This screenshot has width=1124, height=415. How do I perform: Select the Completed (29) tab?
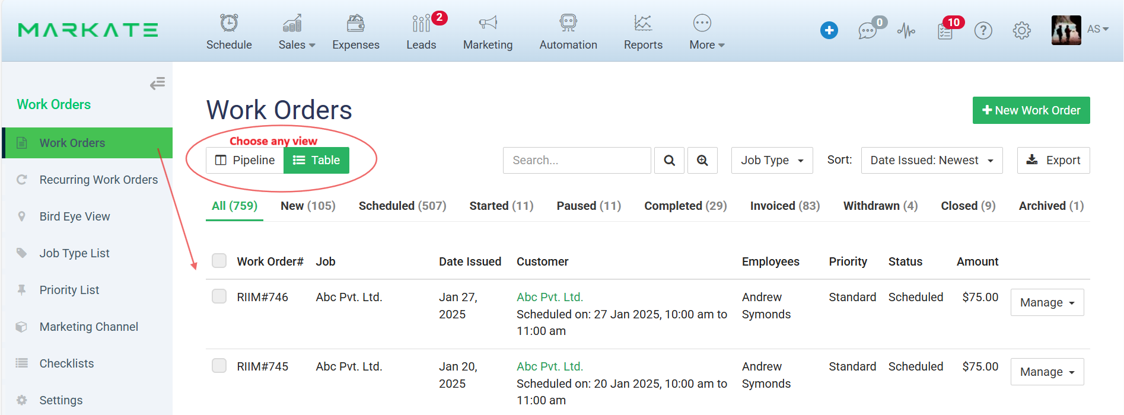[685, 206]
